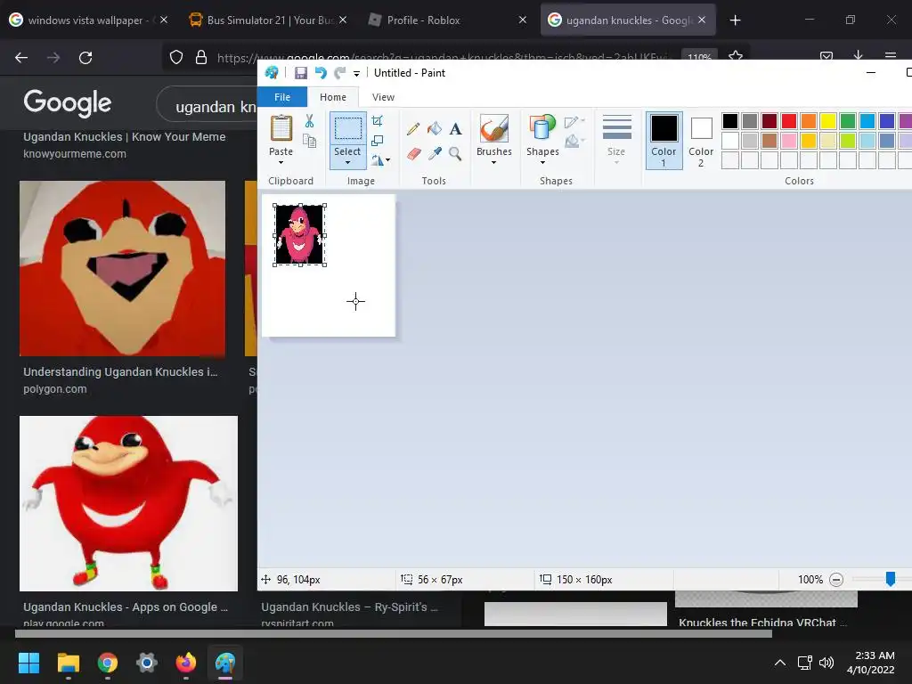Select Color 2 background button
This screenshot has height=684, width=912.
(x=701, y=141)
